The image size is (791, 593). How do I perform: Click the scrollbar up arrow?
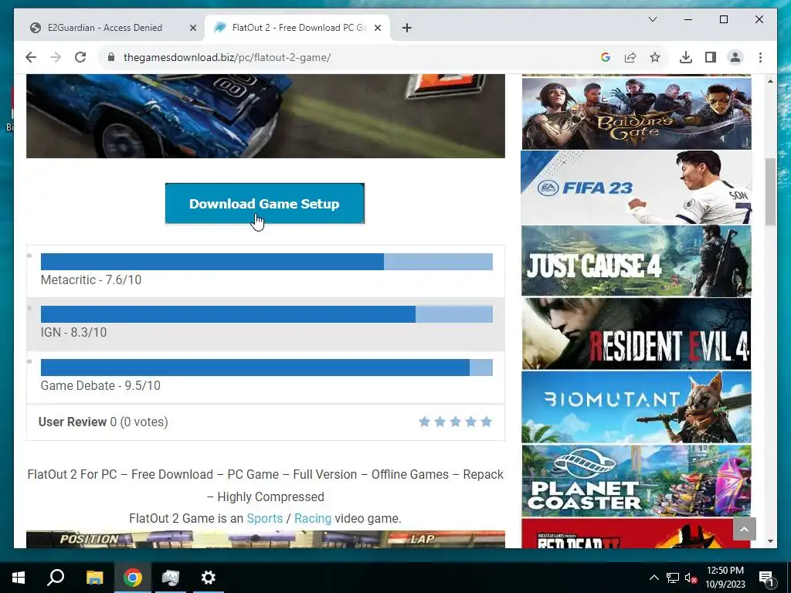[x=770, y=81]
